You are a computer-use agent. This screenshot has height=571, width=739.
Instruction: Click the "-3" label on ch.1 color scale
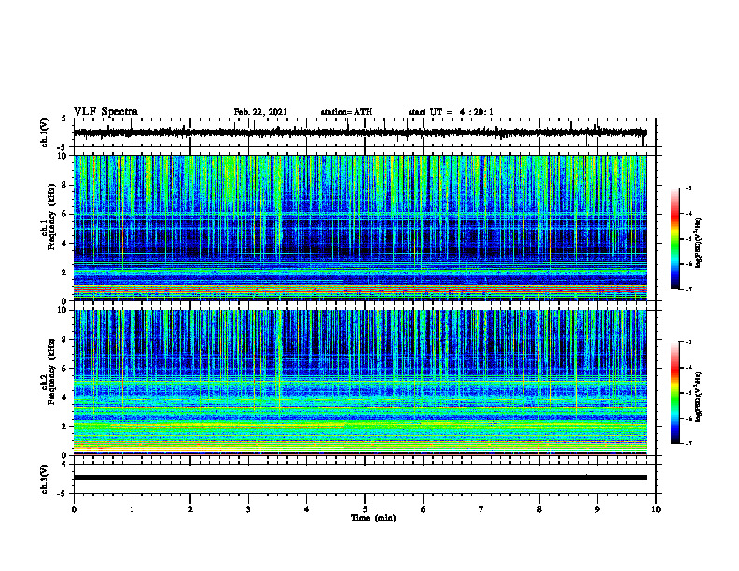click(688, 188)
